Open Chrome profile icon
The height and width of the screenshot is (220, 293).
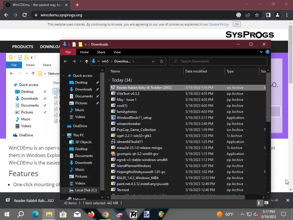point(278,15)
